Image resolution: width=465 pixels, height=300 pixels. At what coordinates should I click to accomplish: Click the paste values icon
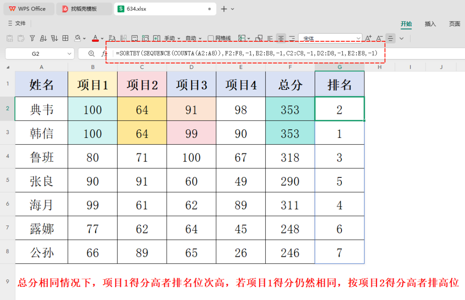[10, 38]
